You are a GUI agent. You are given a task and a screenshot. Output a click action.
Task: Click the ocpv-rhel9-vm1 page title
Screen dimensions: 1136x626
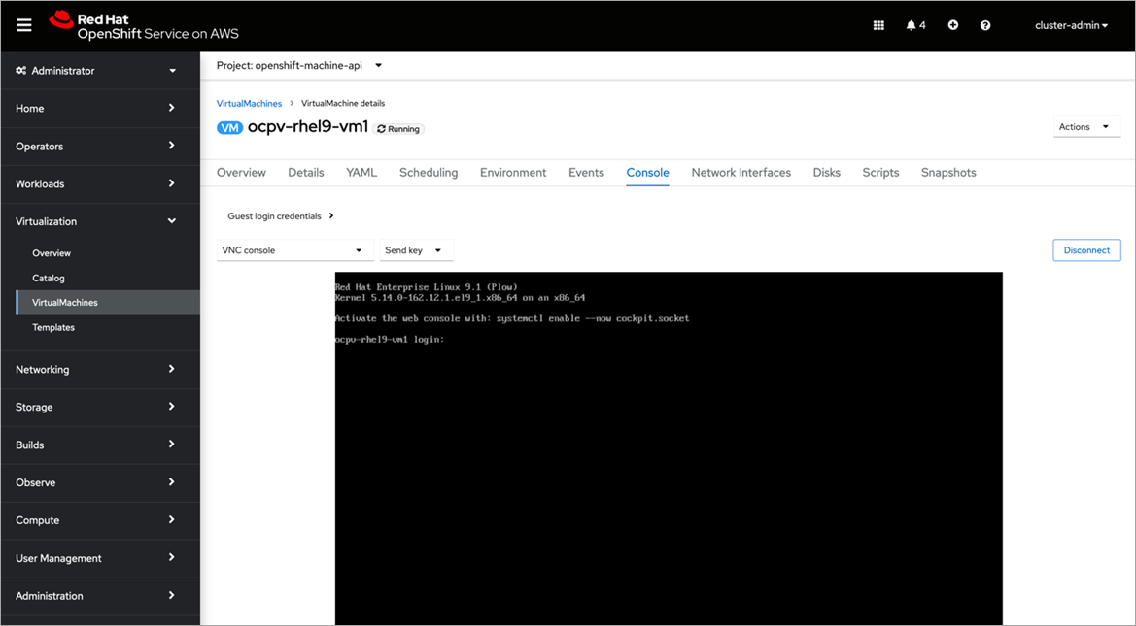308,127
